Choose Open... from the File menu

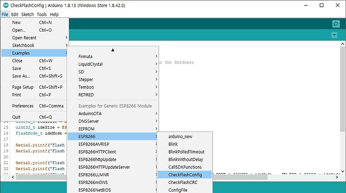35,30
